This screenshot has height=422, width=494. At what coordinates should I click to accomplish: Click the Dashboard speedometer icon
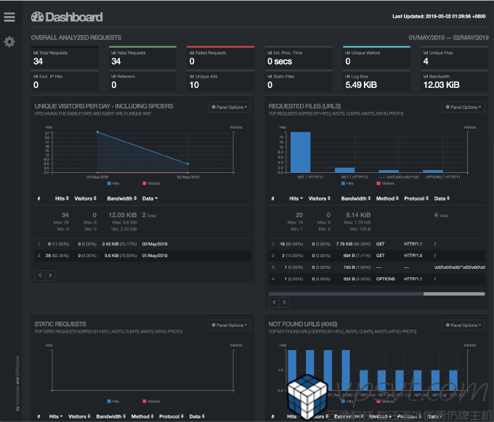[x=38, y=17]
